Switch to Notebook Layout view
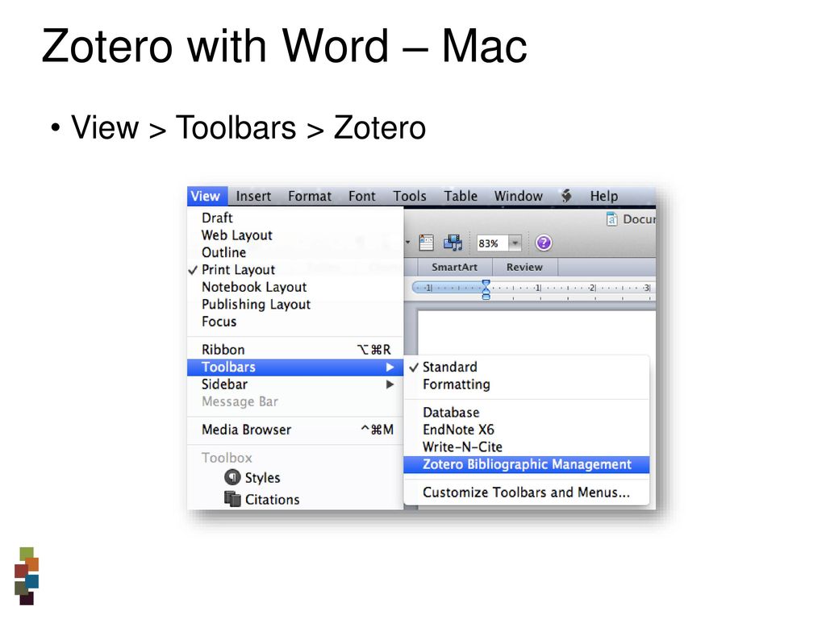The height and width of the screenshot is (619, 826). point(295,288)
